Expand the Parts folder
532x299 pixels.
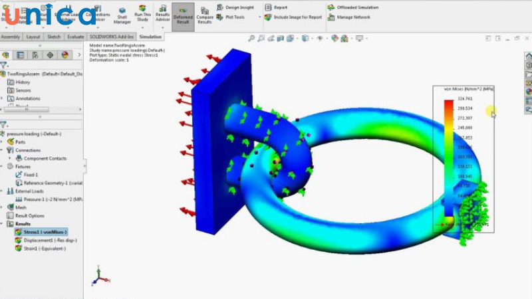point(2,142)
